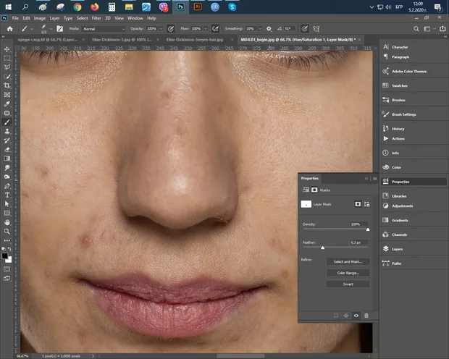This screenshot has width=449, height=359.
Task: Open the brush Mode dropdown
Action: (104, 28)
